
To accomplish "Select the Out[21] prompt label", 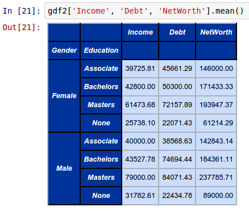I will (x=22, y=27).
